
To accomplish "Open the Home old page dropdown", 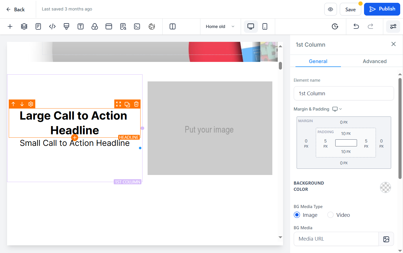I will click(x=220, y=27).
